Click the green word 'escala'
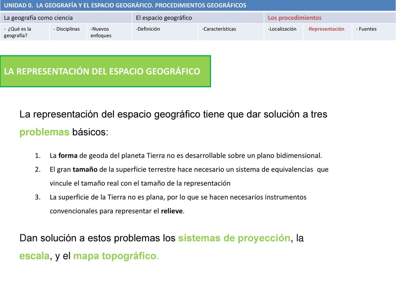 [x=34, y=256]
